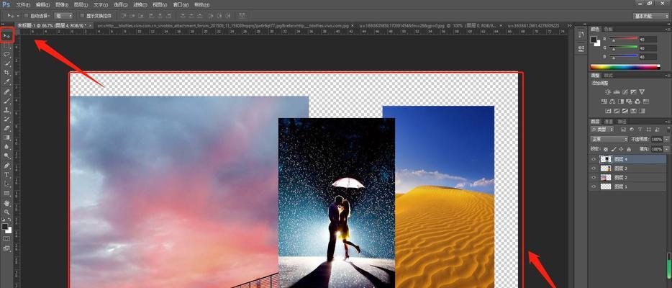Add a Hue/Saturation adjustment

tap(604, 102)
